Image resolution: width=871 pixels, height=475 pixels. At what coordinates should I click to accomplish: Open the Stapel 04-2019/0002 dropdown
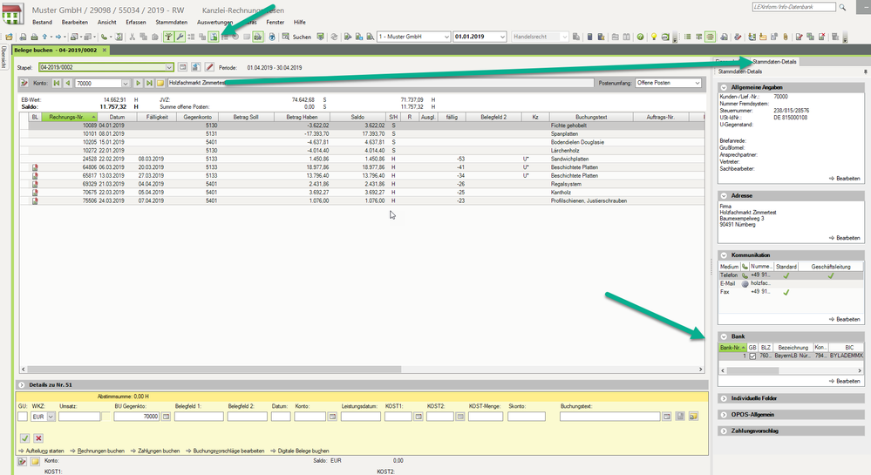[168, 67]
